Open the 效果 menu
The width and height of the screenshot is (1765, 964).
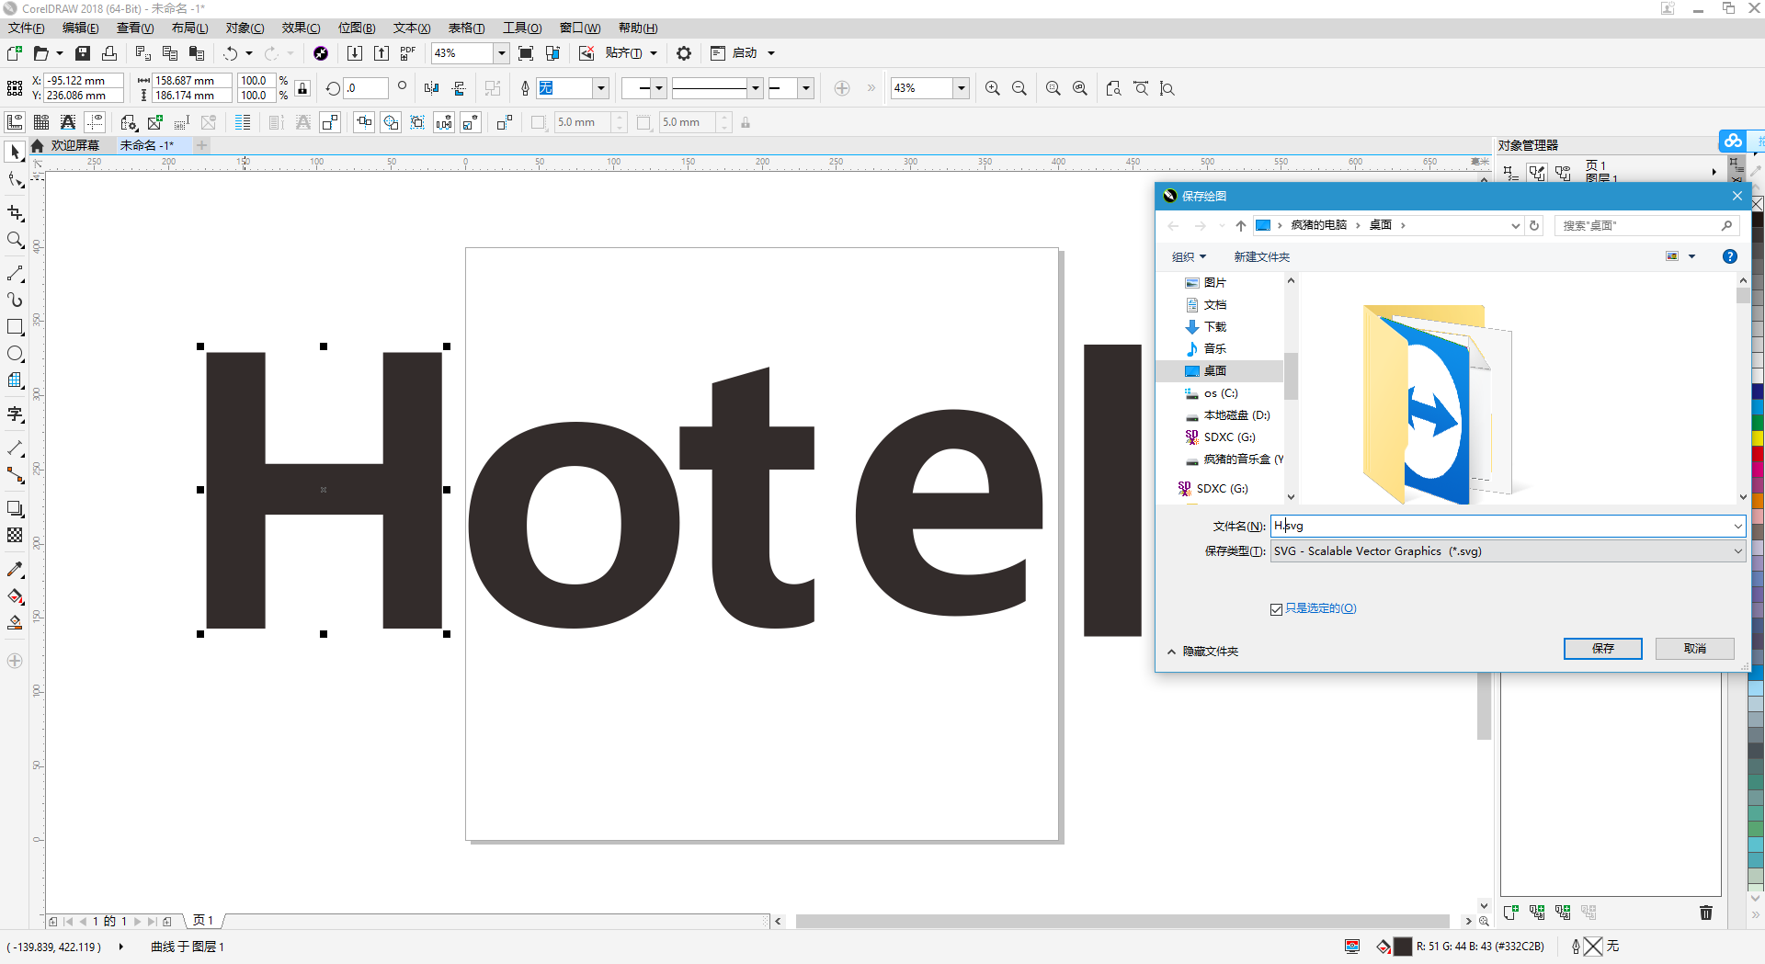301,28
